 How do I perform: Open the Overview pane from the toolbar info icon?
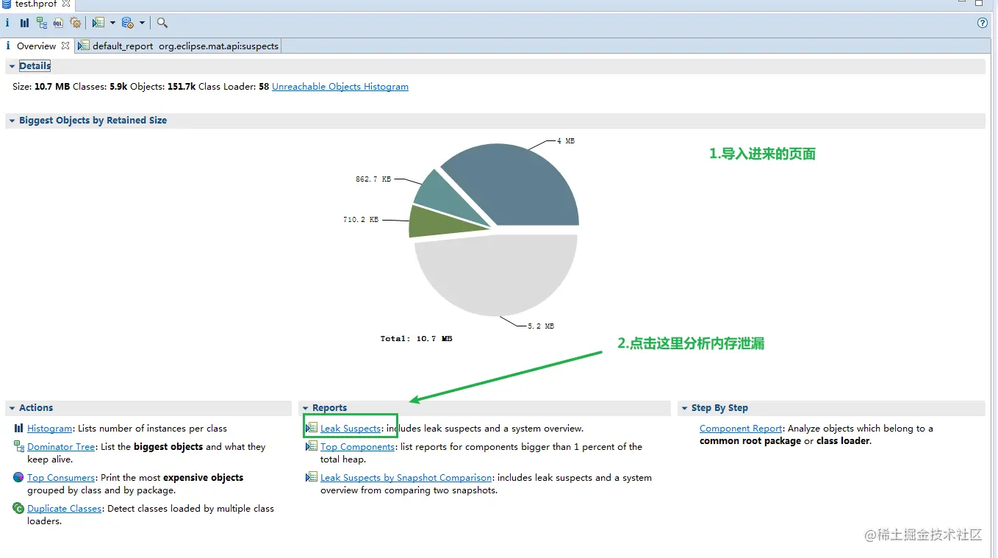click(7, 23)
